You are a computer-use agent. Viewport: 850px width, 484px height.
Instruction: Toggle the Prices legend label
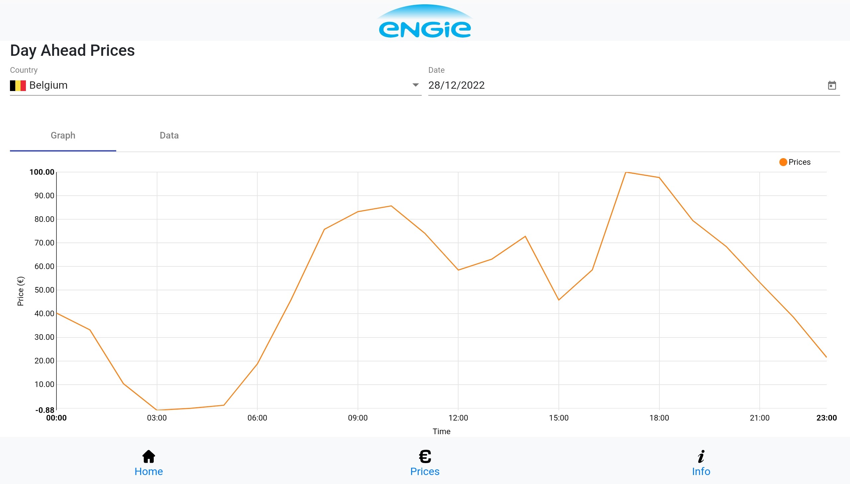coord(799,162)
